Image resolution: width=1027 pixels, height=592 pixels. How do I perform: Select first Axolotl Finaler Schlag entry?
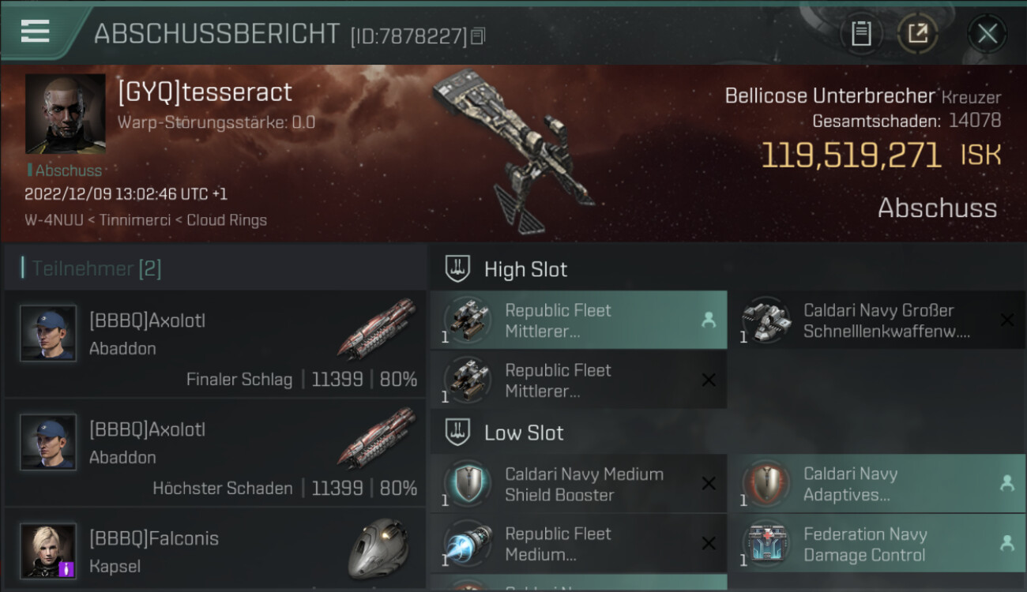tap(215, 343)
